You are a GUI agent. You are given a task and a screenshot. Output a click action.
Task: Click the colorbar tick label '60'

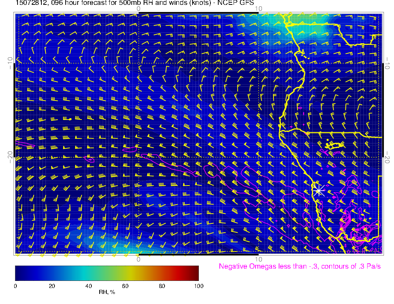(125, 286)
